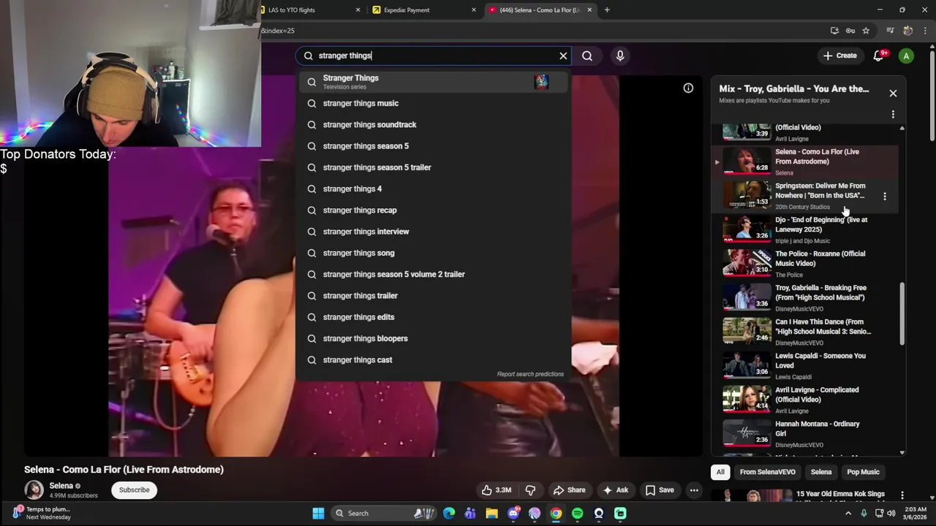Open File Explorer from taskbar
This screenshot has height=526, width=936.
(x=492, y=514)
